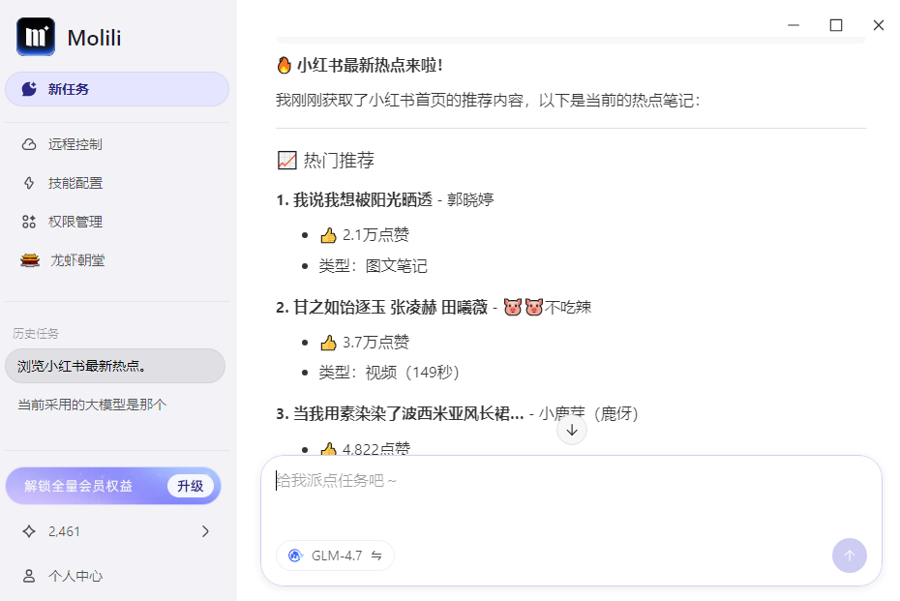
Task: Click the author name 郭晓婷
Action: (470, 199)
